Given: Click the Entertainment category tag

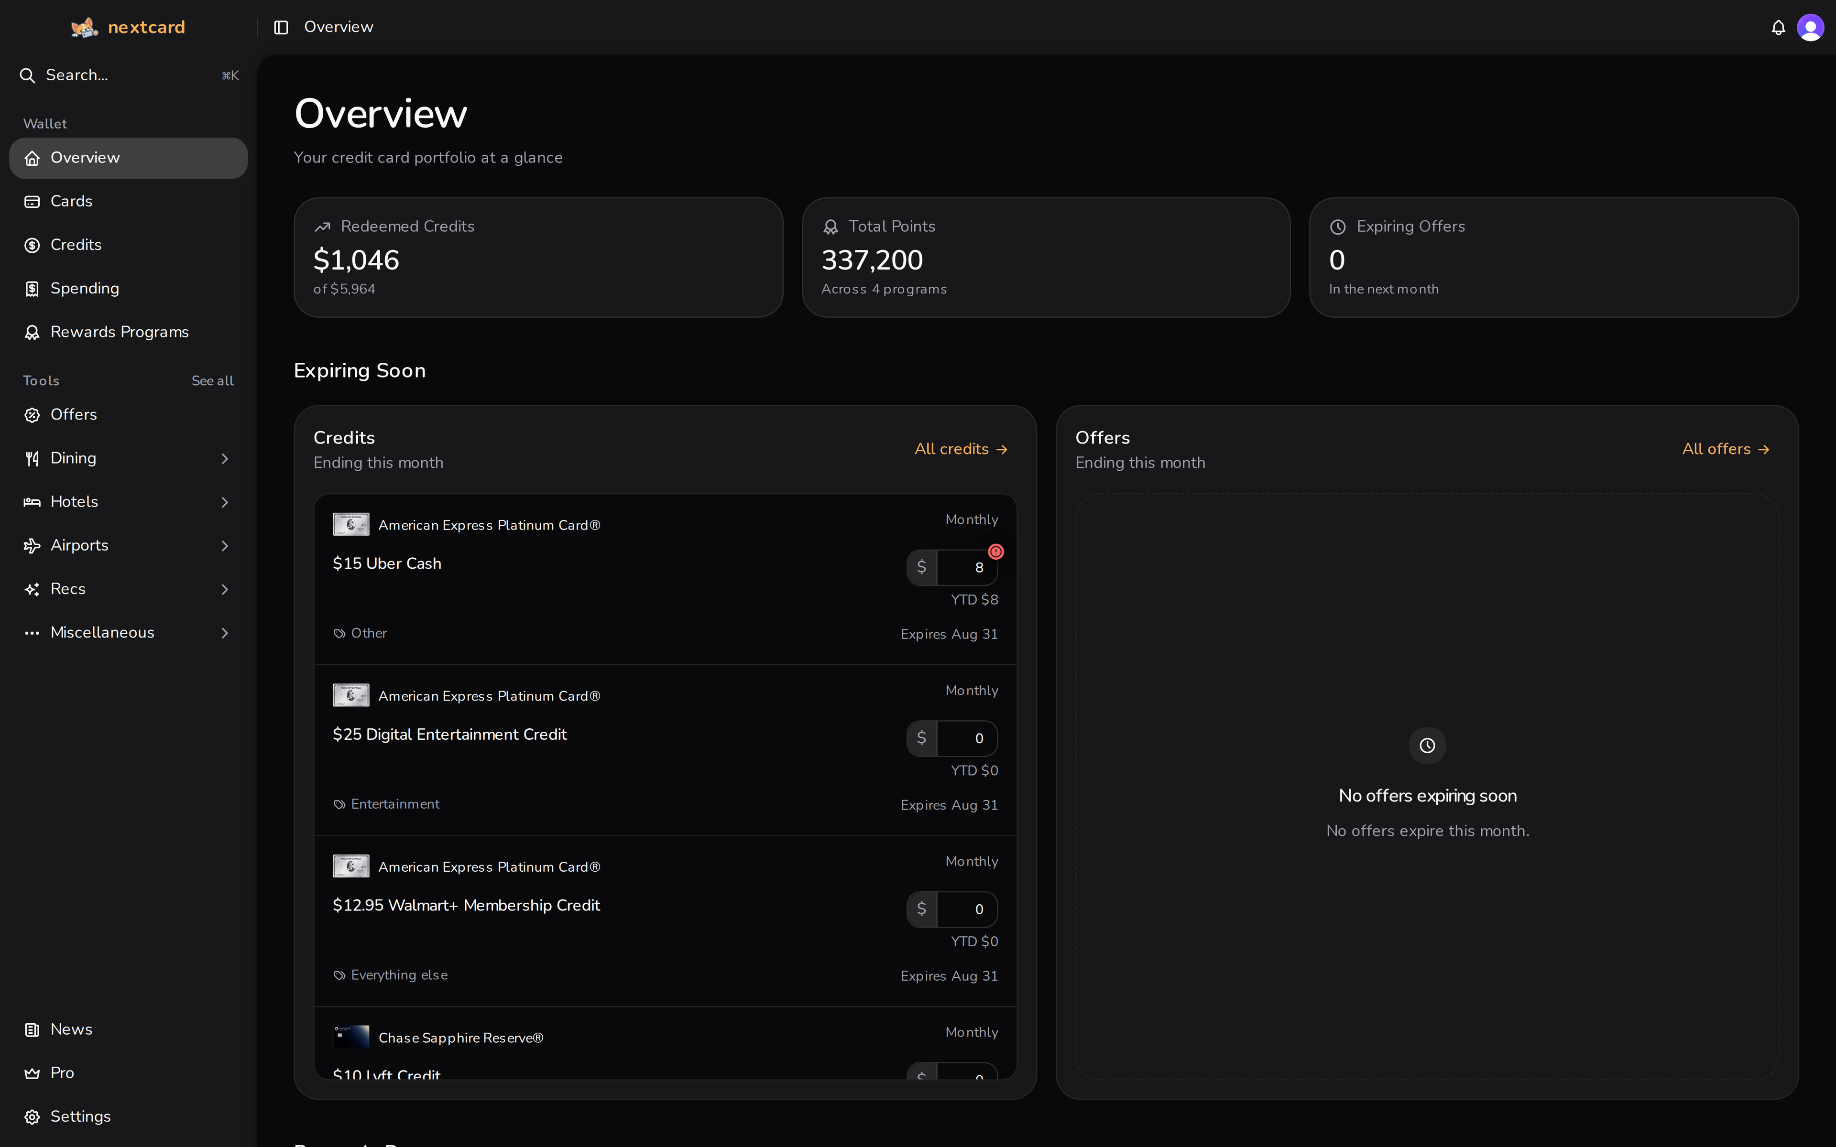Looking at the screenshot, I should [386, 804].
